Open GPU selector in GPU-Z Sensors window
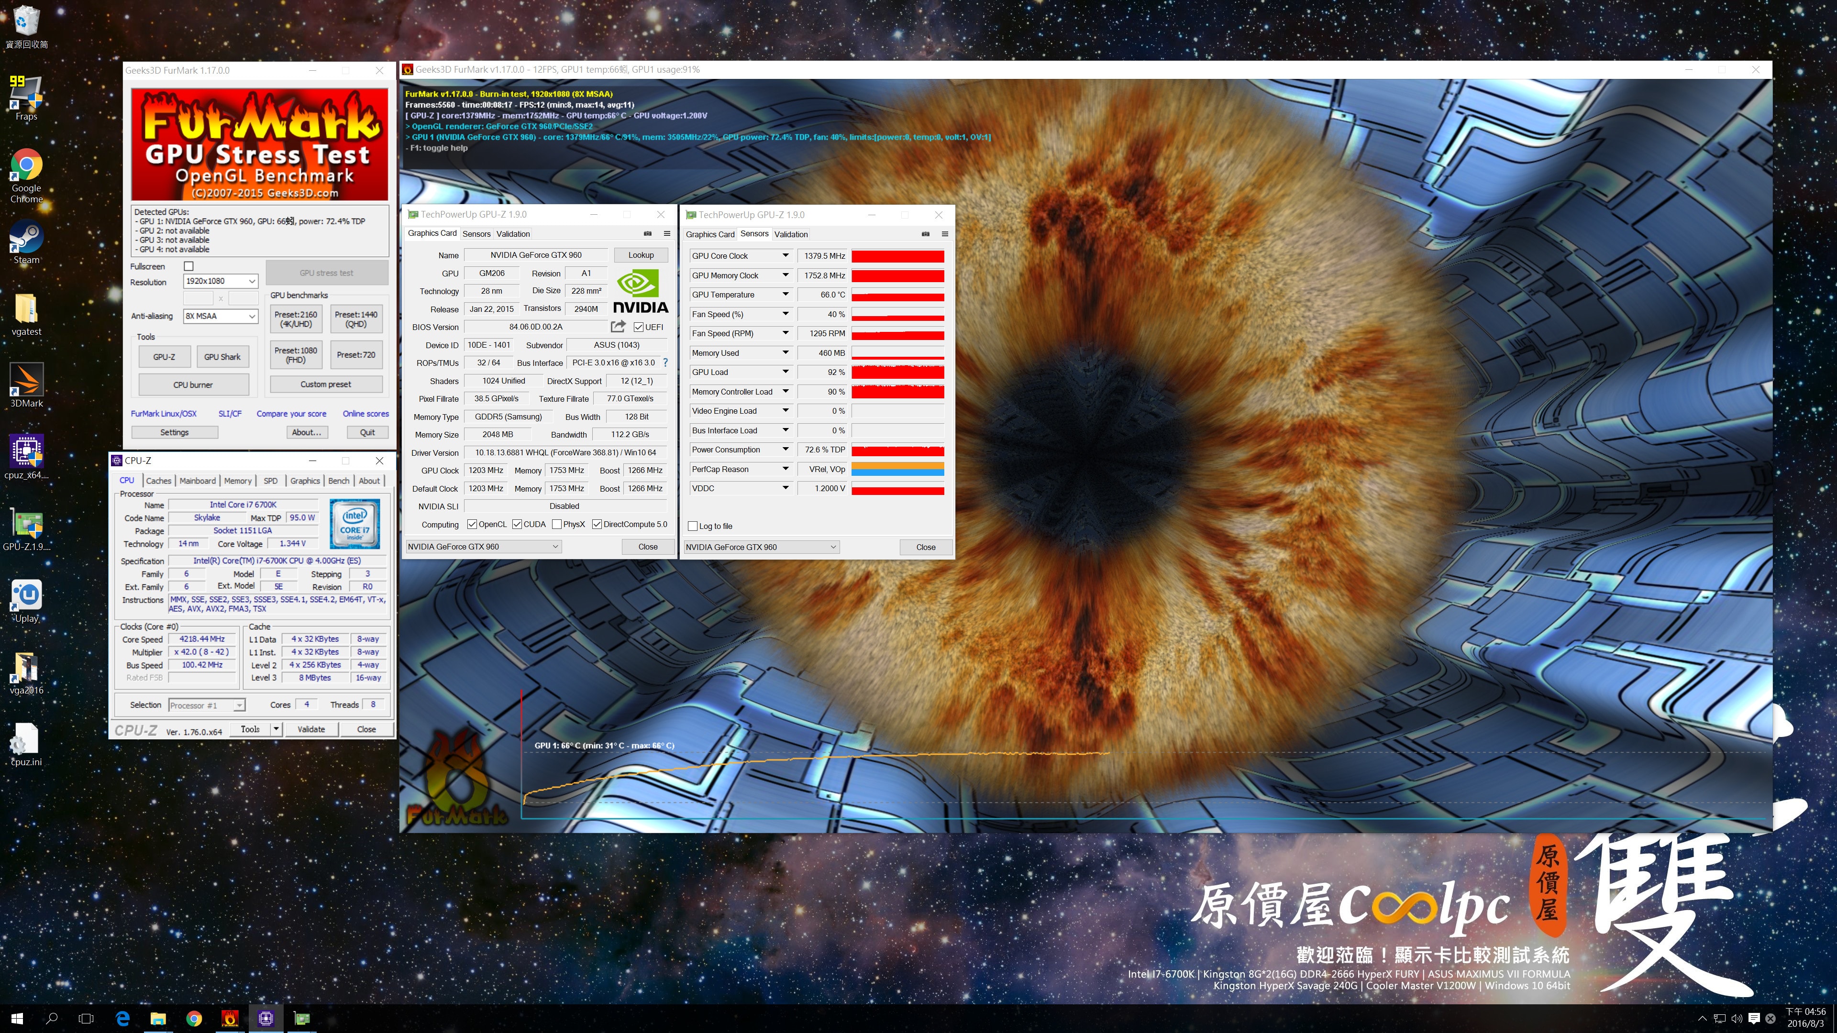This screenshot has height=1033, width=1837. coord(762,547)
